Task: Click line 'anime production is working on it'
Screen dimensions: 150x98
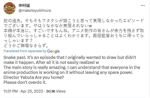Action: pyautogui.click(x=68, y=73)
